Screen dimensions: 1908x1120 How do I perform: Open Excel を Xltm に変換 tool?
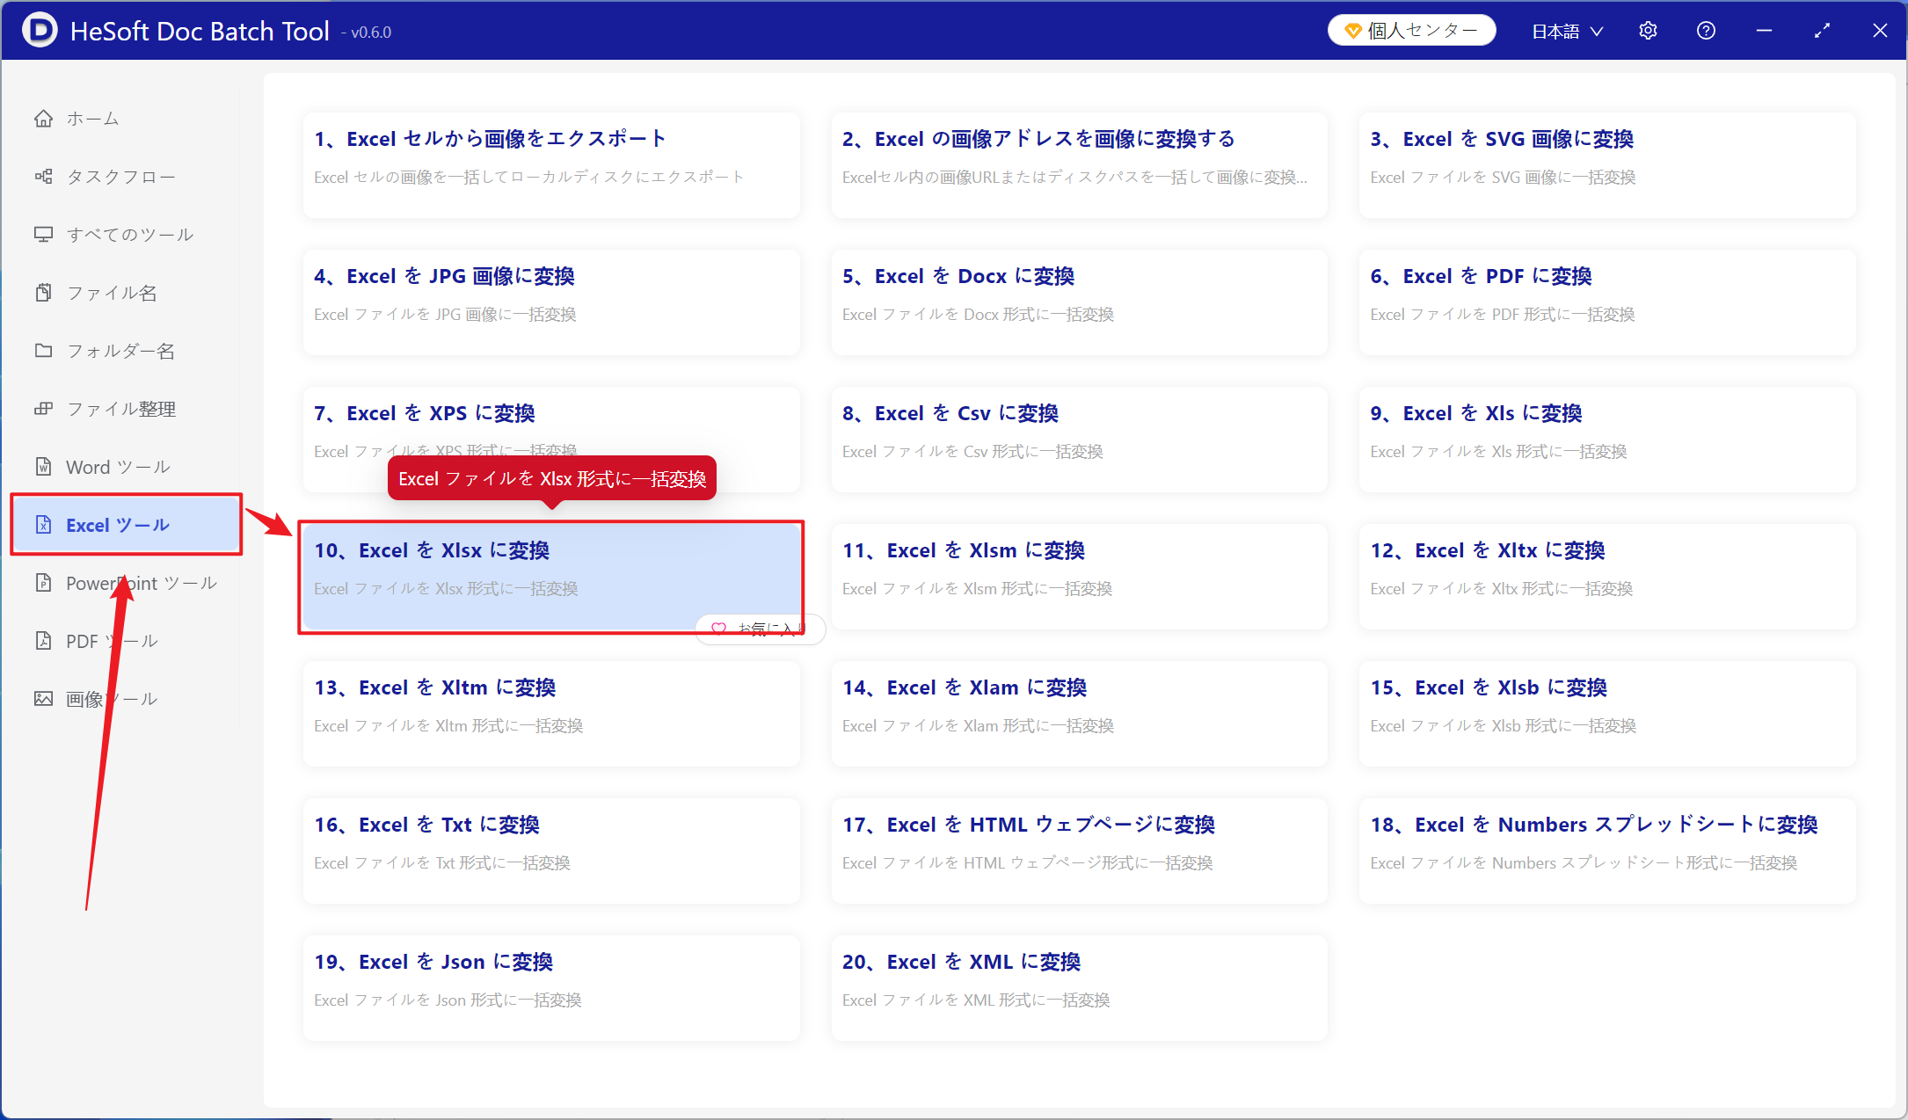point(551,713)
